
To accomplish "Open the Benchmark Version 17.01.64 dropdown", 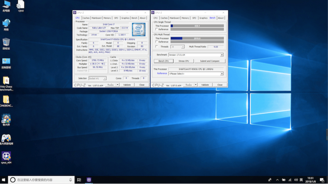I will pos(222,55).
